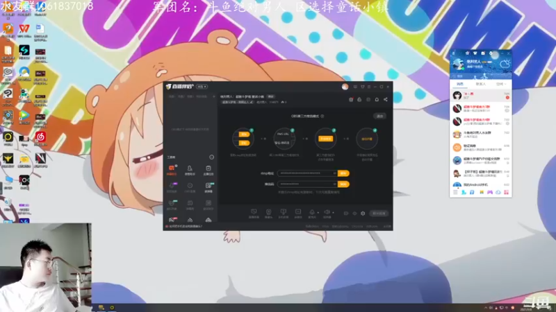The height and width of the screenshot is (312, 556).
Task: Open the clipboard tool in toolbox first row
Action: 208,170
